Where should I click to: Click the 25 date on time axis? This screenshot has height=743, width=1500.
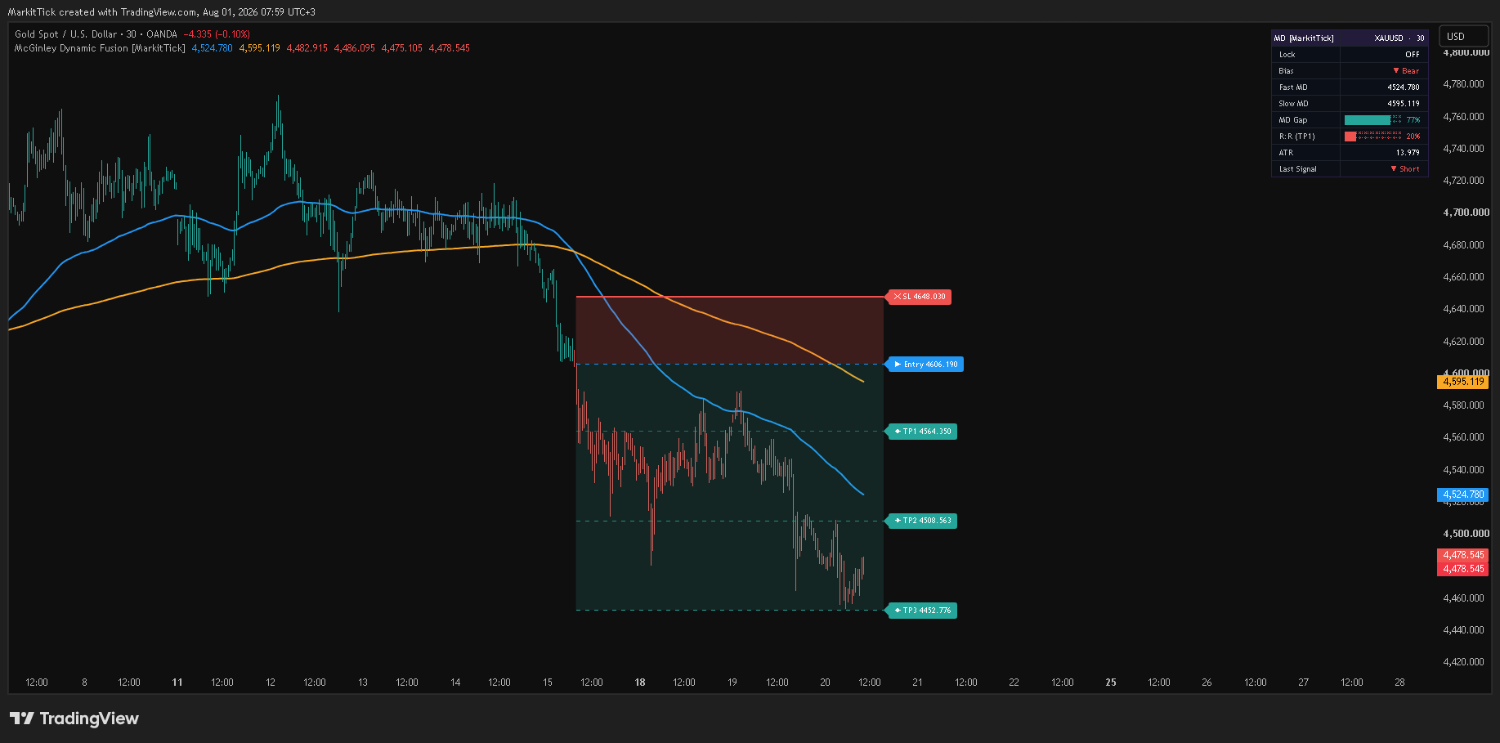coord(1111,683)
